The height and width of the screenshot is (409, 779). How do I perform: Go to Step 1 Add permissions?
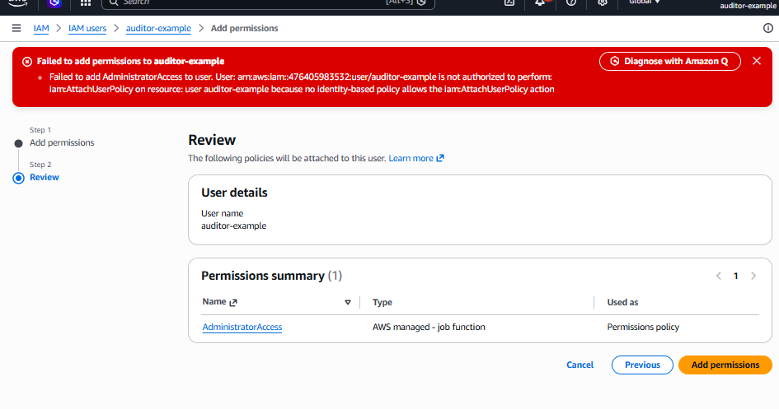[x=62, y=142]
